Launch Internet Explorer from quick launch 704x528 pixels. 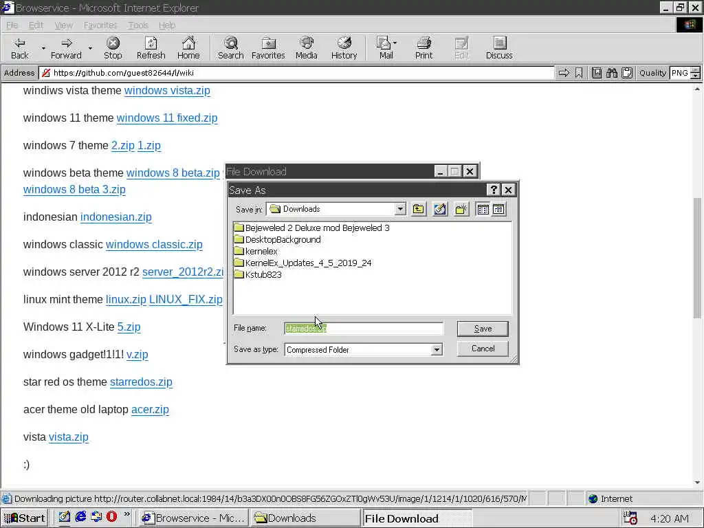click(x=80, y=517)
